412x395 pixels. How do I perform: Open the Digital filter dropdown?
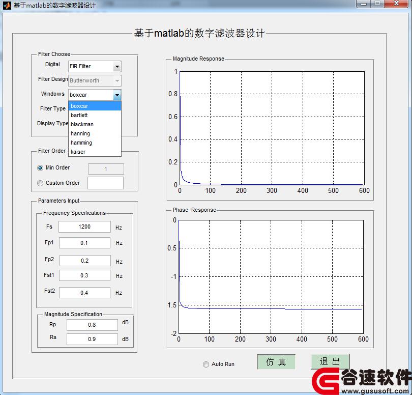(95, 66)
